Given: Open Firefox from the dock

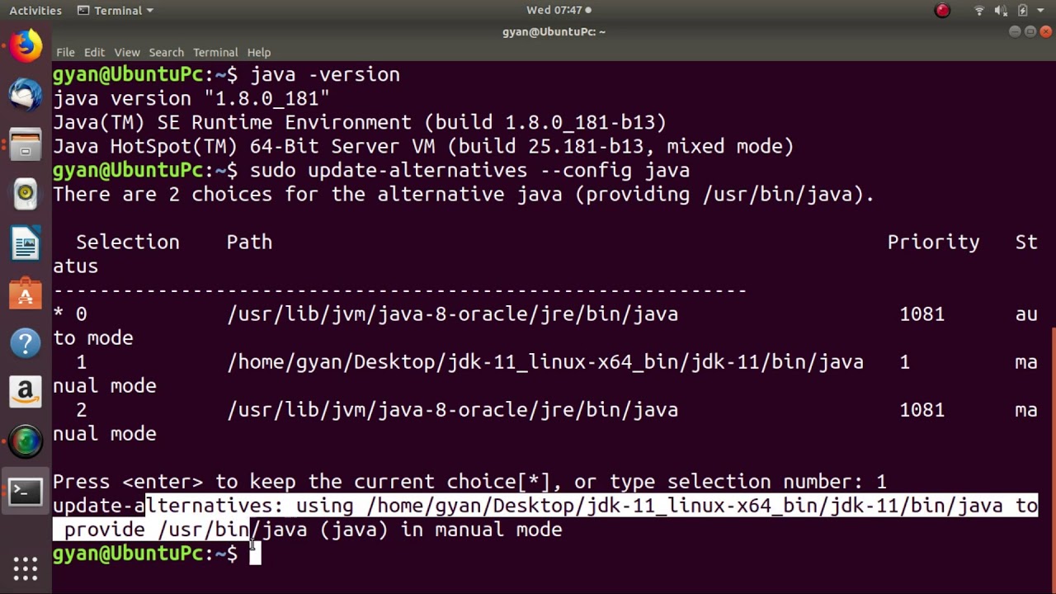Looking at the screenshot, I should click(x=26, y=46).
